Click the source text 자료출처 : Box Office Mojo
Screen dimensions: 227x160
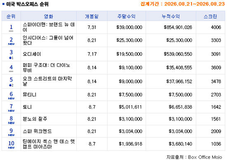click(x=194, y=157)
